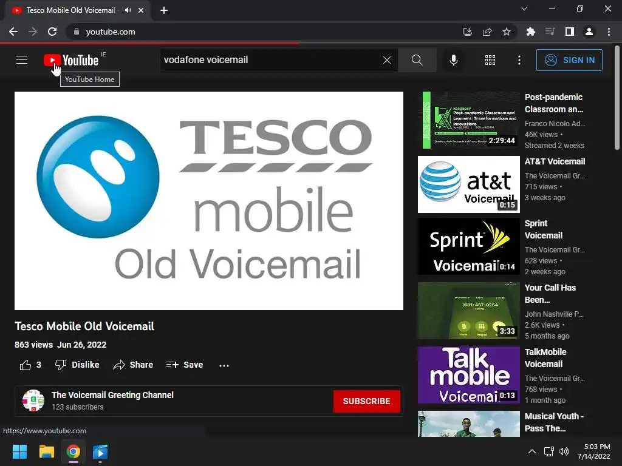Click the 'Sprint Voicemail' title text

point(544,229)
